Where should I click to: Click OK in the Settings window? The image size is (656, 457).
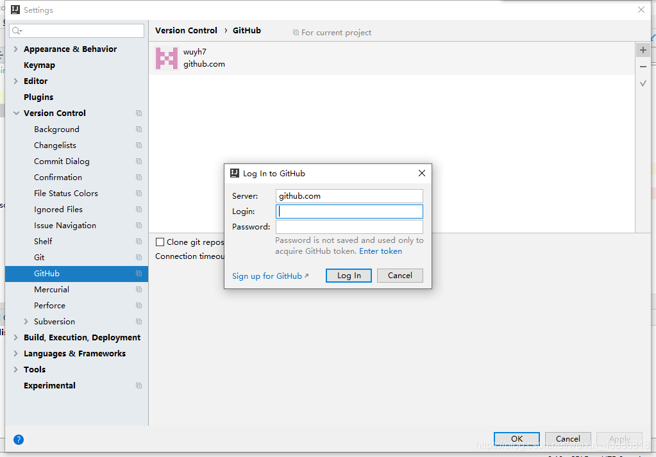pyautogui.click(x=517, y=438)
